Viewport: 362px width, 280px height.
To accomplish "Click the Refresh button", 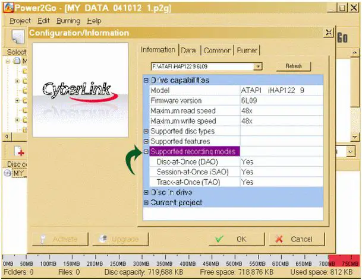I will [294, 66].
